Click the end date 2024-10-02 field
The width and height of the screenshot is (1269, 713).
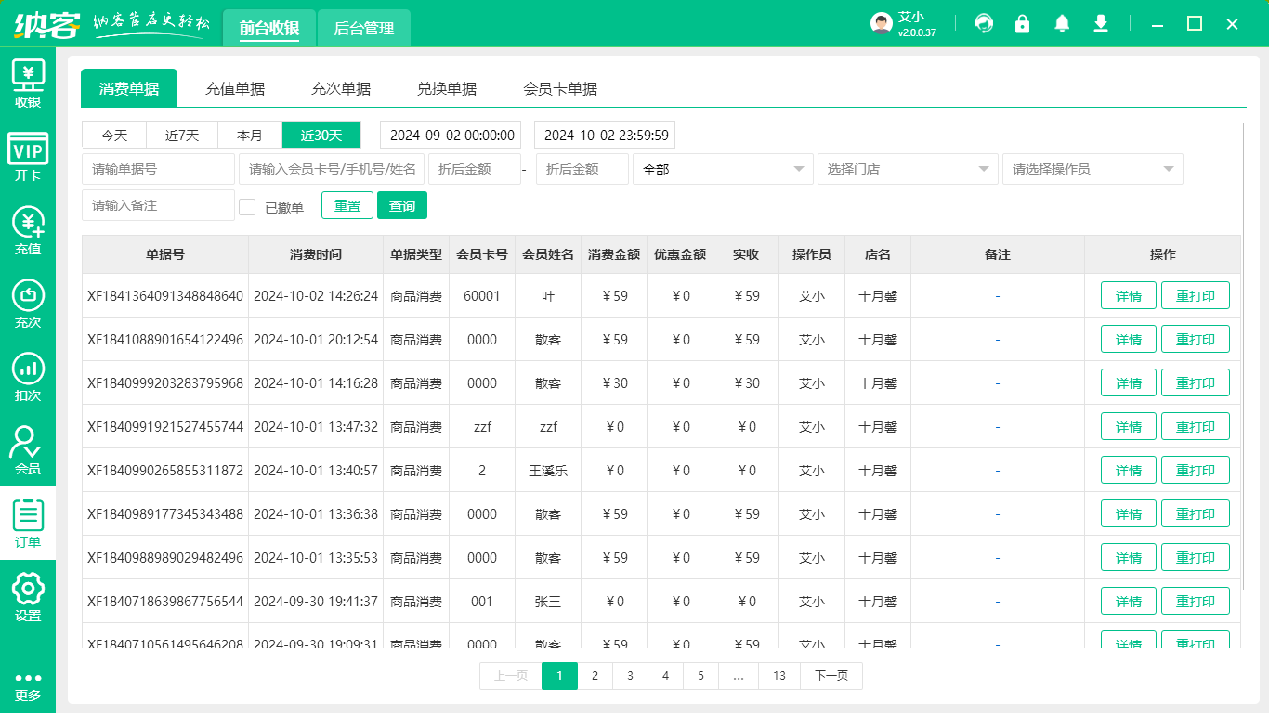click(x=605, y=135)
